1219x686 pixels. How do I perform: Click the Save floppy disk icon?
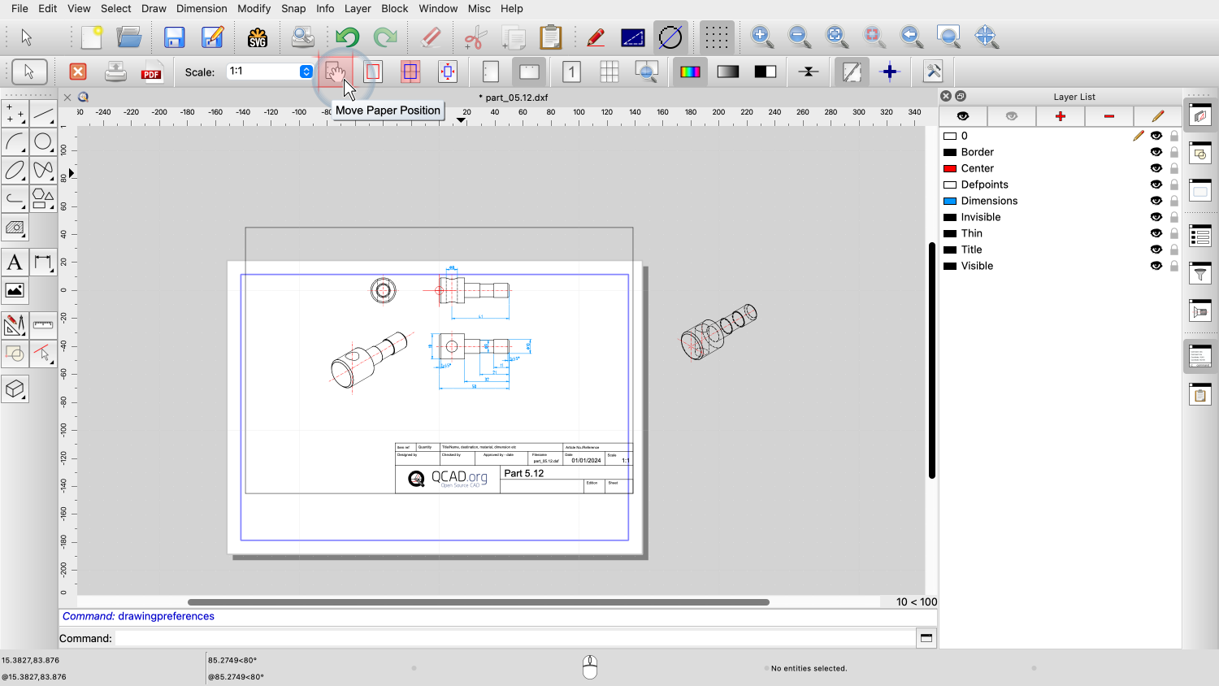click(x=174, y=37)
